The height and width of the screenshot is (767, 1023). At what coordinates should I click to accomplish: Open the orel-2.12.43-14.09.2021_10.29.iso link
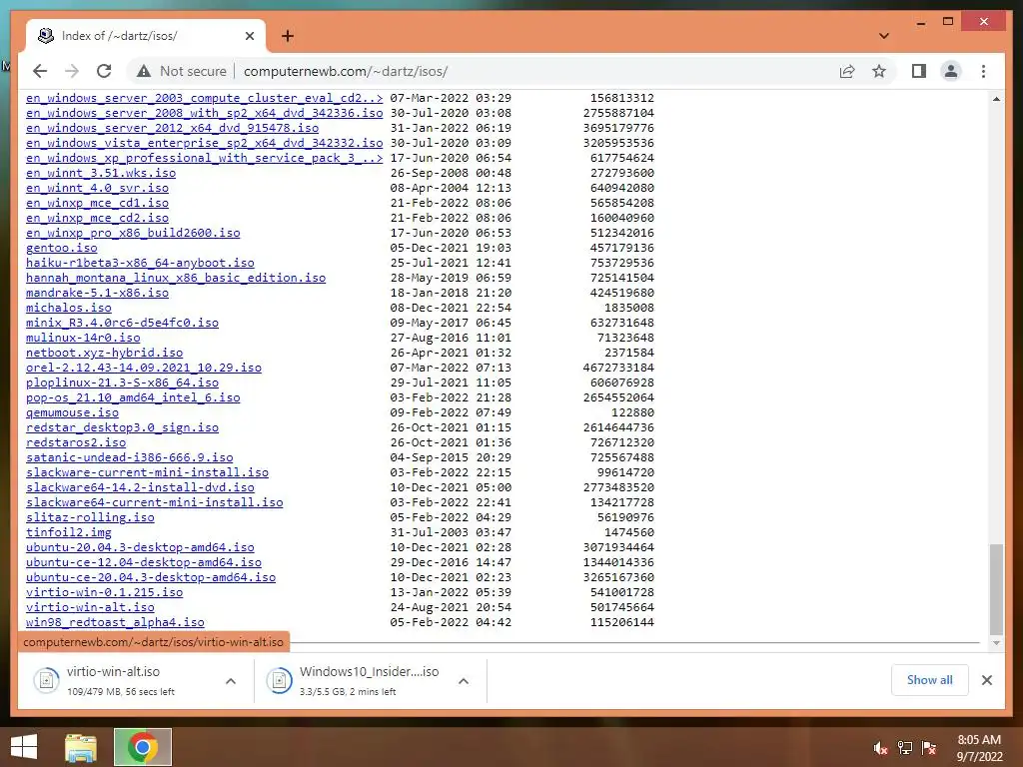144,368
